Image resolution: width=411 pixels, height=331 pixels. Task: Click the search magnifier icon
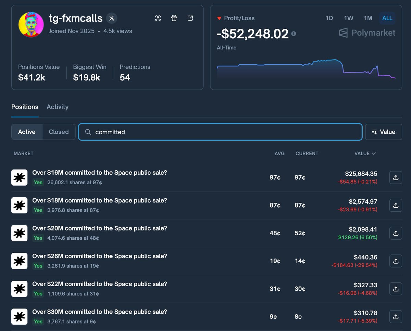click(88, 132)
